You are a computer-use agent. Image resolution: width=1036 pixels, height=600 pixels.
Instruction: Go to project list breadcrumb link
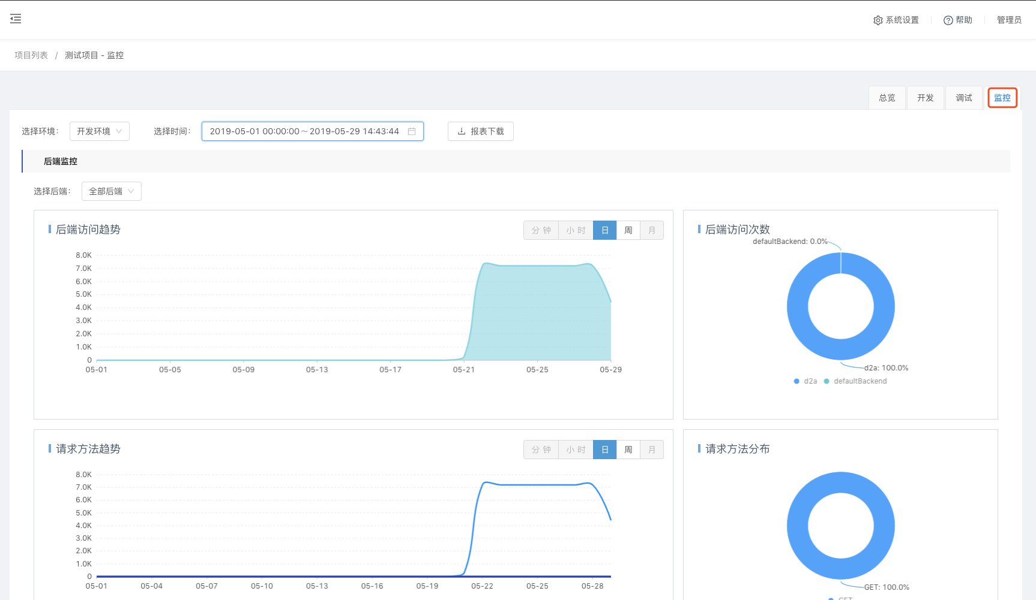(x=31, y=55)
